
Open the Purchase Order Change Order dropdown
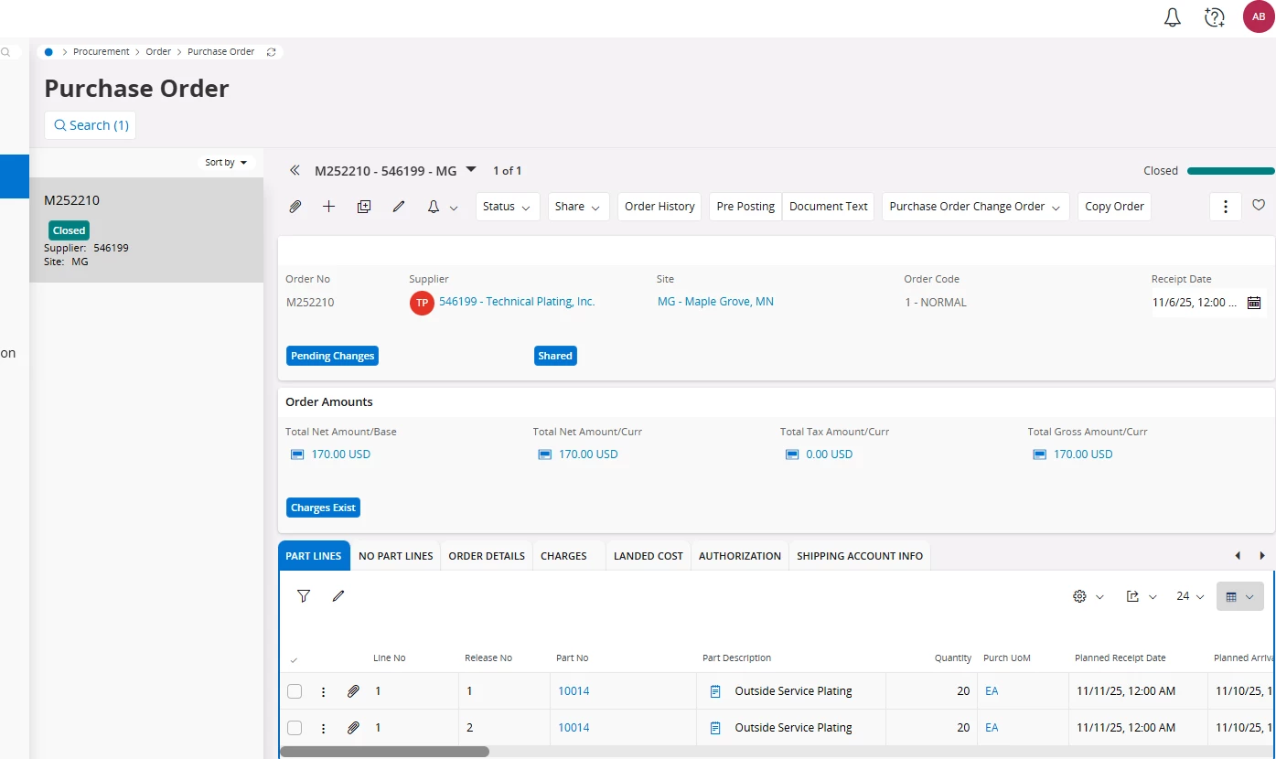pyautogui.click(x=975, y=207)
